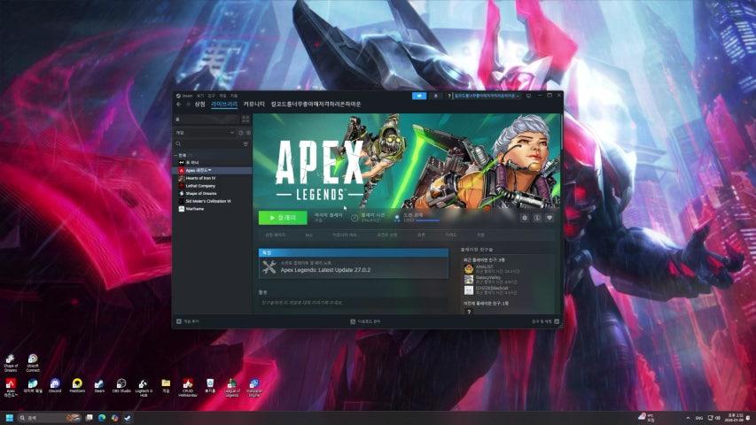Click Big Picture mode monitor icon
756x425 pixels.
(528, 96)
